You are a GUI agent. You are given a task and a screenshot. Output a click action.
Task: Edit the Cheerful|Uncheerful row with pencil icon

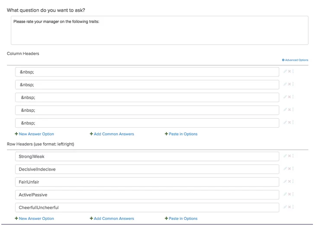click(285, 207)
